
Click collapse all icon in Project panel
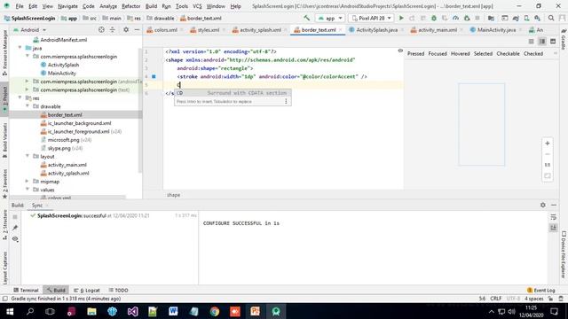pyautogui.click(x=113, y=29)
